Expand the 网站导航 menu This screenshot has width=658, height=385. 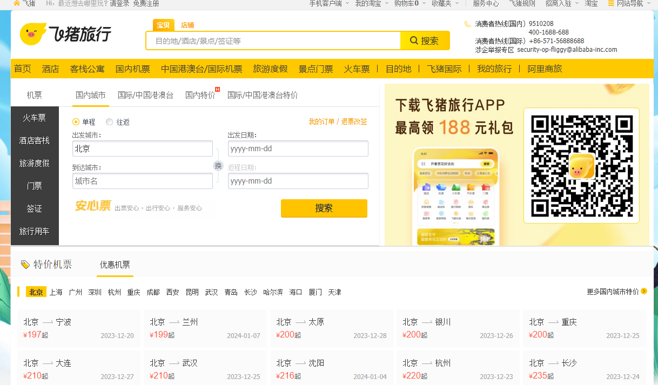632,3
